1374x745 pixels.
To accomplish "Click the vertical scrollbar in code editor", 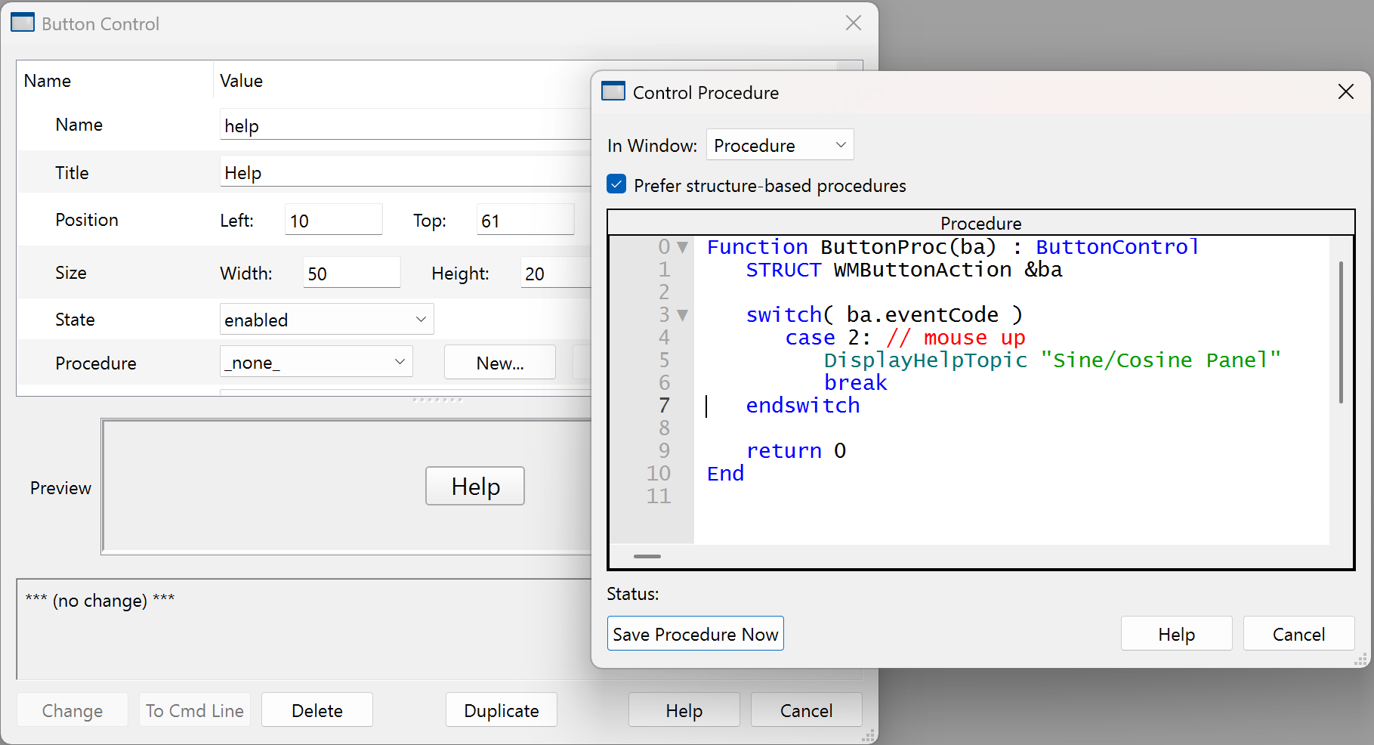I will [1341, 332].
